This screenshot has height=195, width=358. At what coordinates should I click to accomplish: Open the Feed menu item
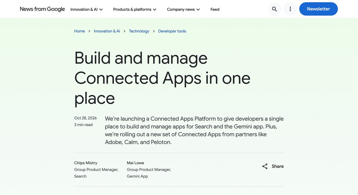point(215,9)
